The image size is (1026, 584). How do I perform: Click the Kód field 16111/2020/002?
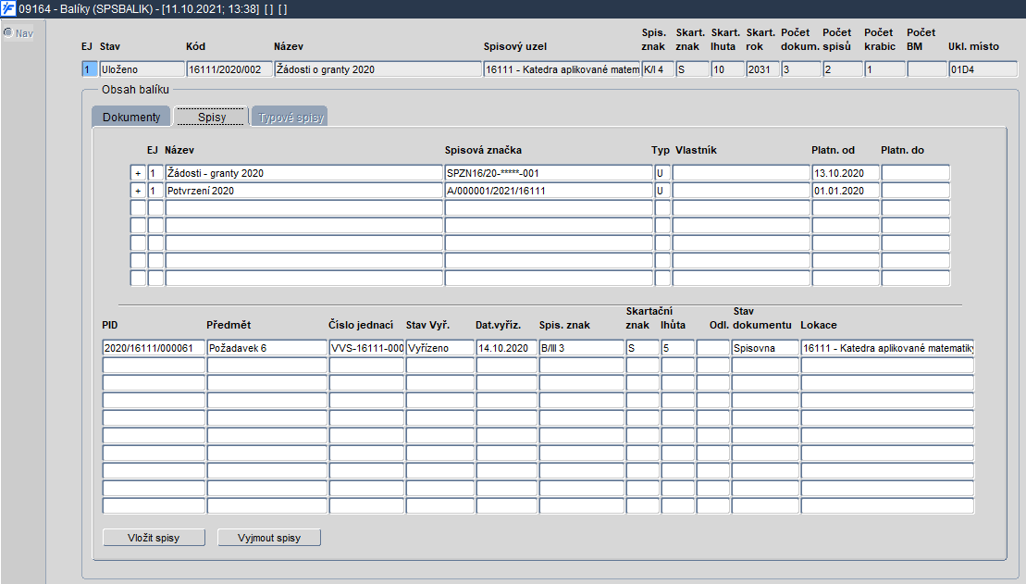[229, 69]
